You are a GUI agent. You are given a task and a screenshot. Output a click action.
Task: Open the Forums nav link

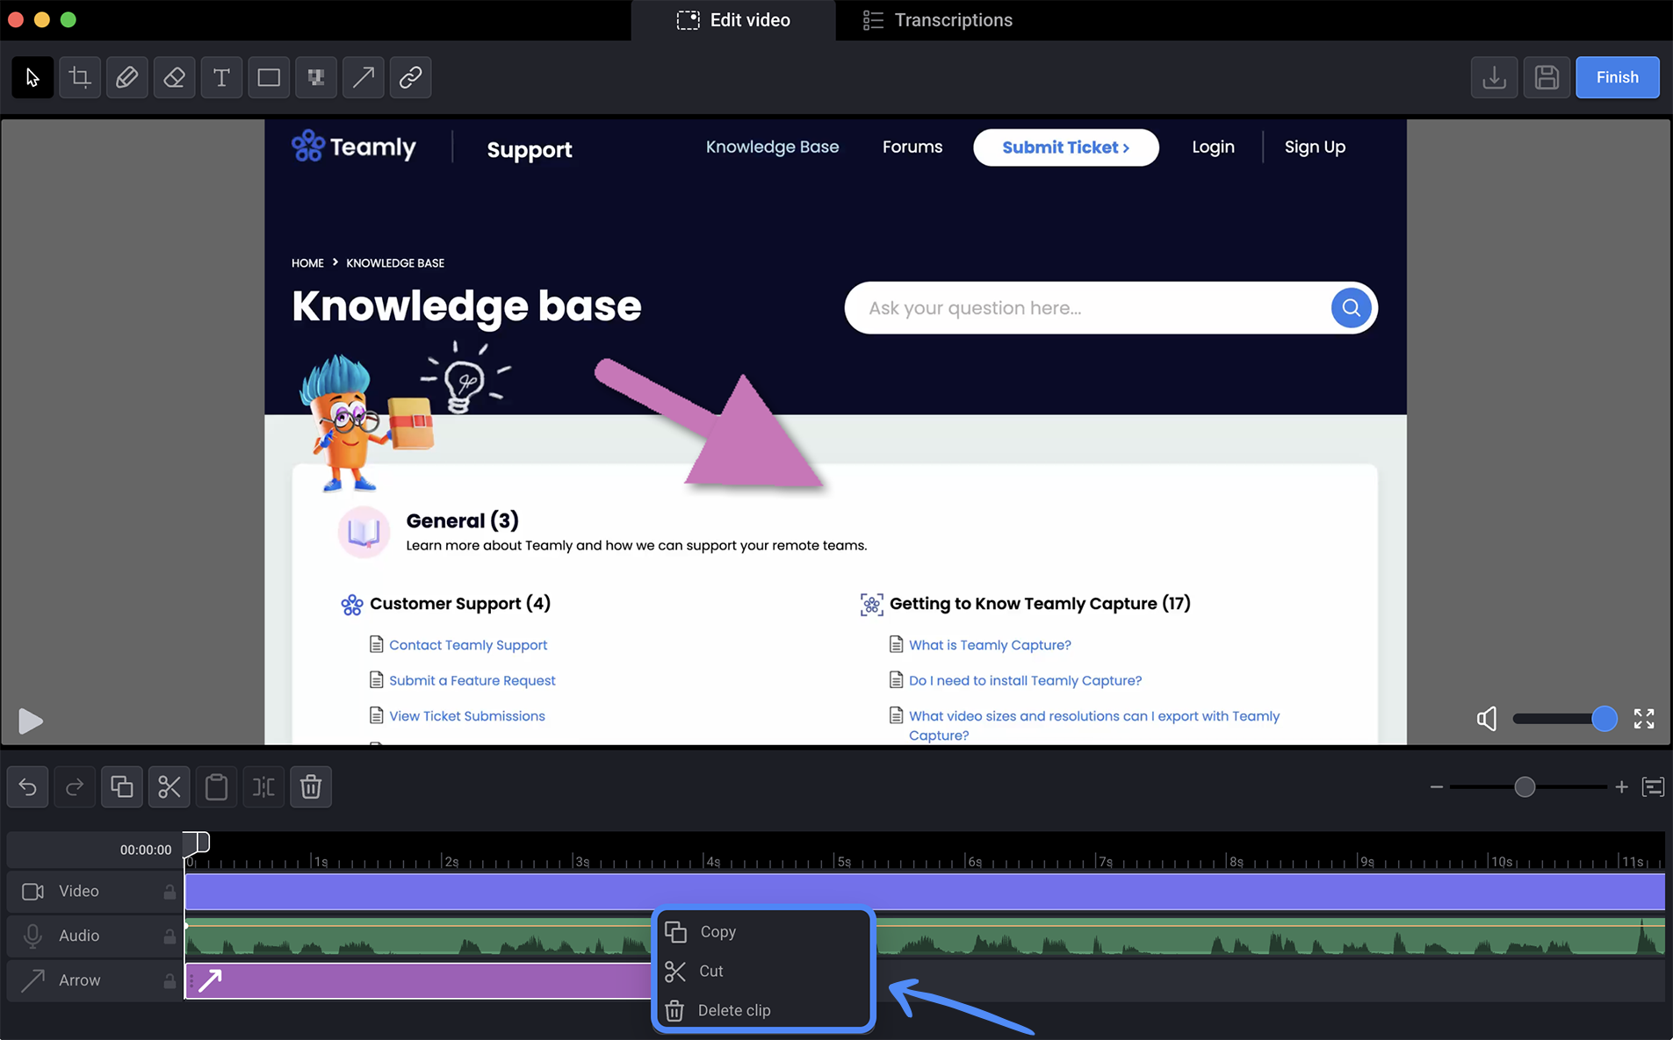912,147
